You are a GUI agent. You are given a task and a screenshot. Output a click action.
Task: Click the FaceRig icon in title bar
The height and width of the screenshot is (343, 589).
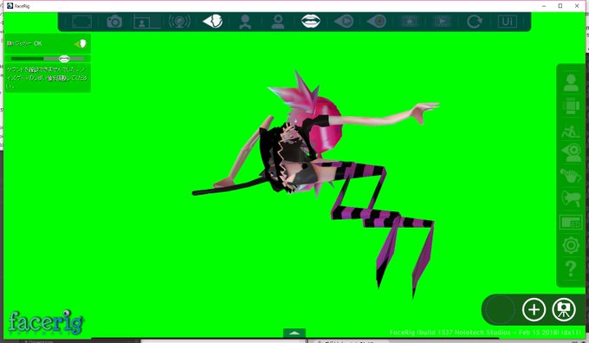(x=10, y=6)
